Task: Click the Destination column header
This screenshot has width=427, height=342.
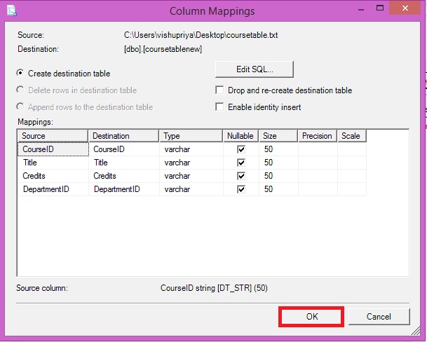Action: (123, 136)
